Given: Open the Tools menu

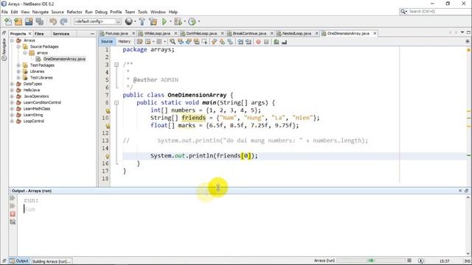Looking at the screenshot, I should (x=142, y=12).
